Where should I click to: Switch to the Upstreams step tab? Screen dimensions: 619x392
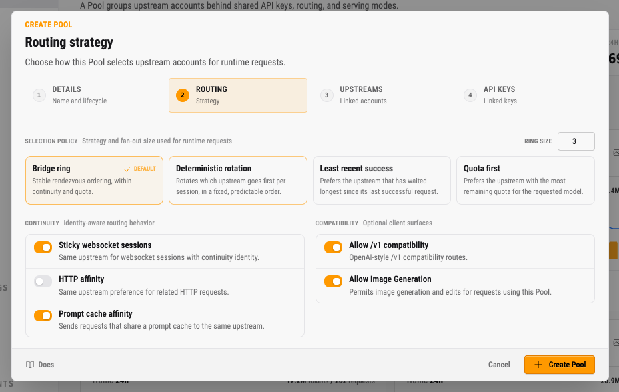coord(382,95)
